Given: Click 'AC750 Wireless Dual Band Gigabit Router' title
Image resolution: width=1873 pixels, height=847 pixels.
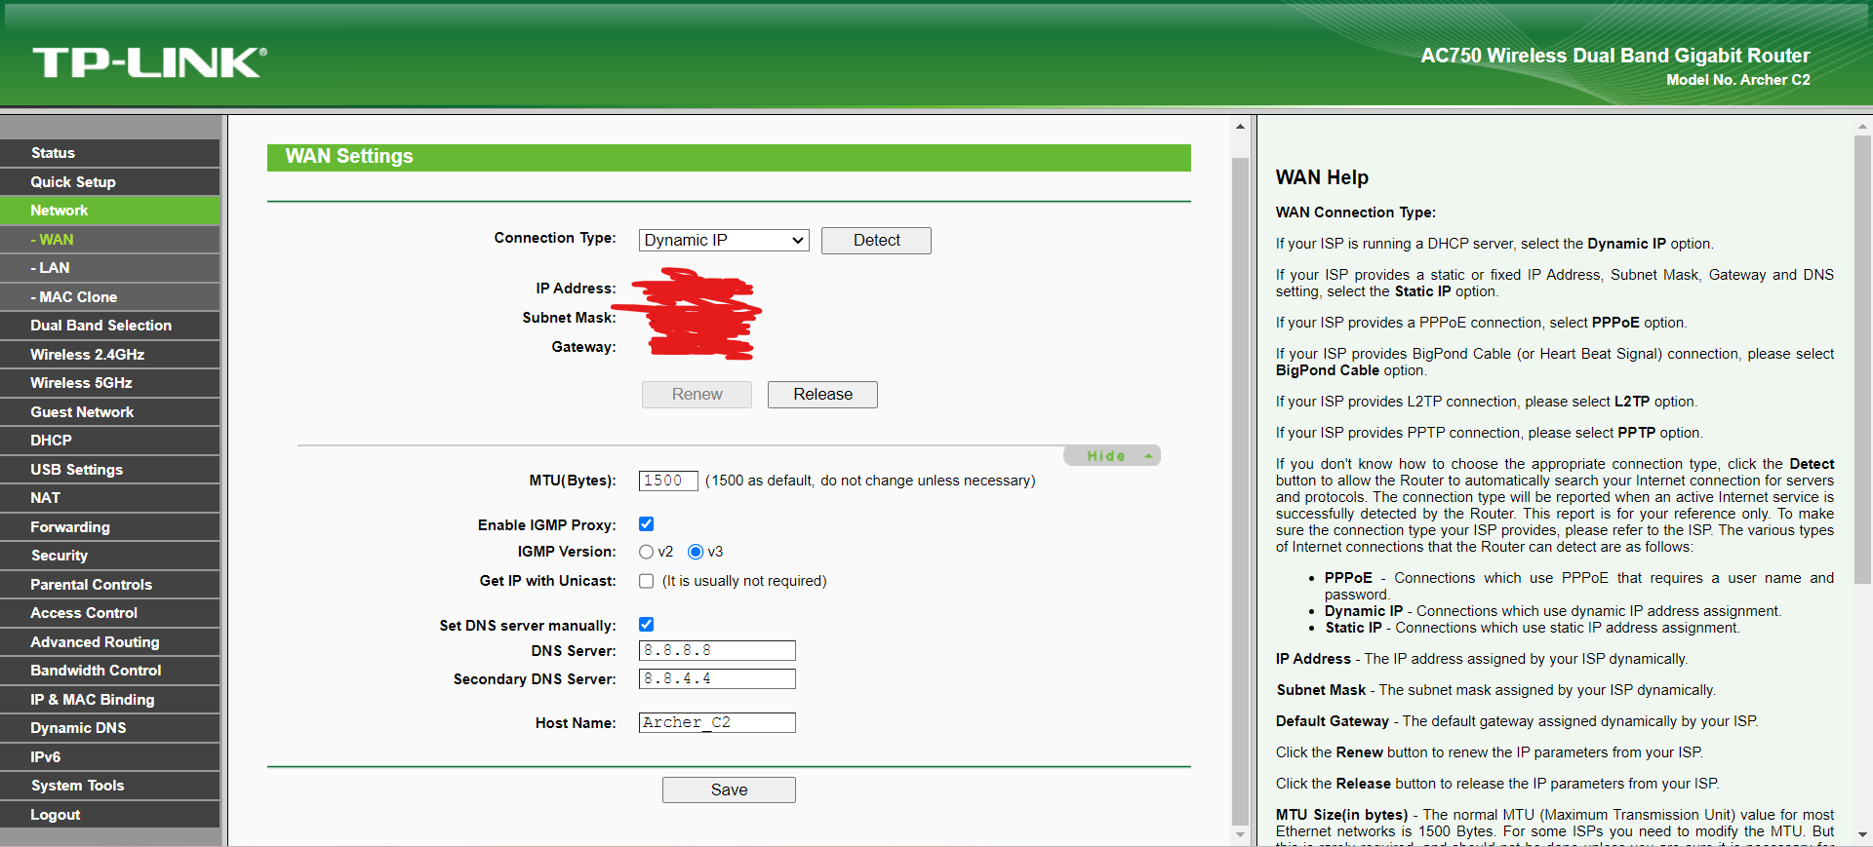Looking at the screenshot, I should coord(1615,56).
